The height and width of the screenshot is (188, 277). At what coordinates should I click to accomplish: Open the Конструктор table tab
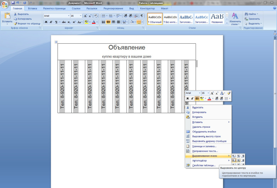[147, 8]
